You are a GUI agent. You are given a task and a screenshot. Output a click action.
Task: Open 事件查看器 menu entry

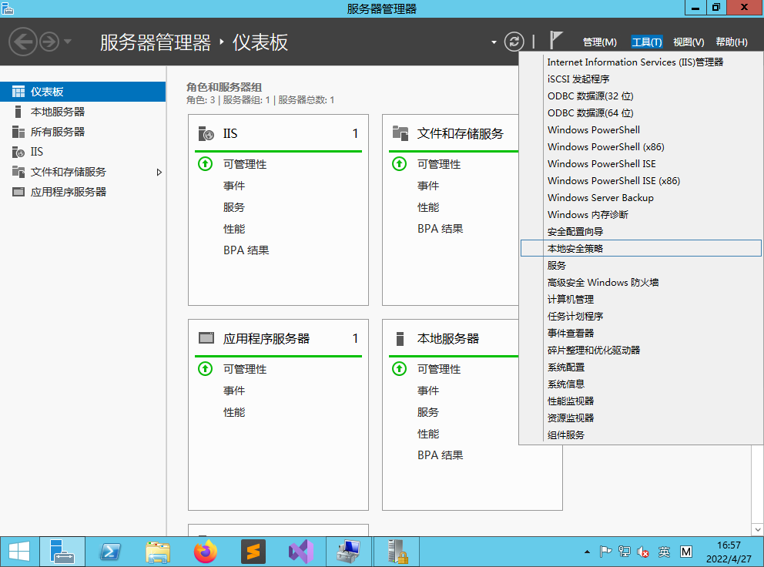[641, 333]
